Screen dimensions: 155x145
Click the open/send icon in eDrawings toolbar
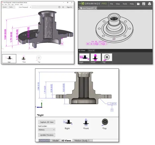click(x=138, y=4)
